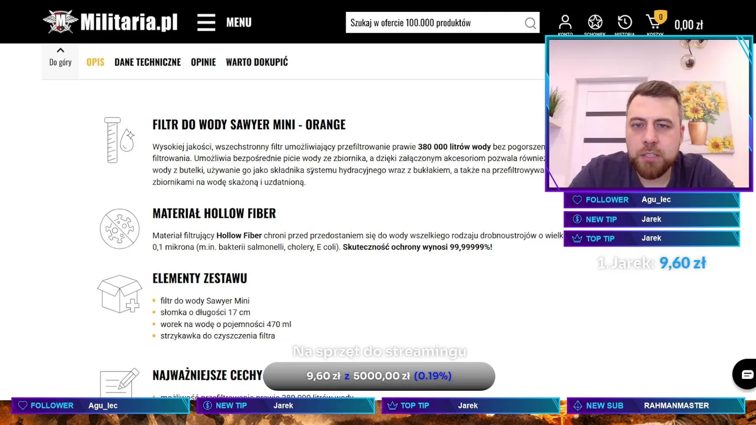Click heart icon in FOLLOWER panel under the webcam

tap(577, 200)
